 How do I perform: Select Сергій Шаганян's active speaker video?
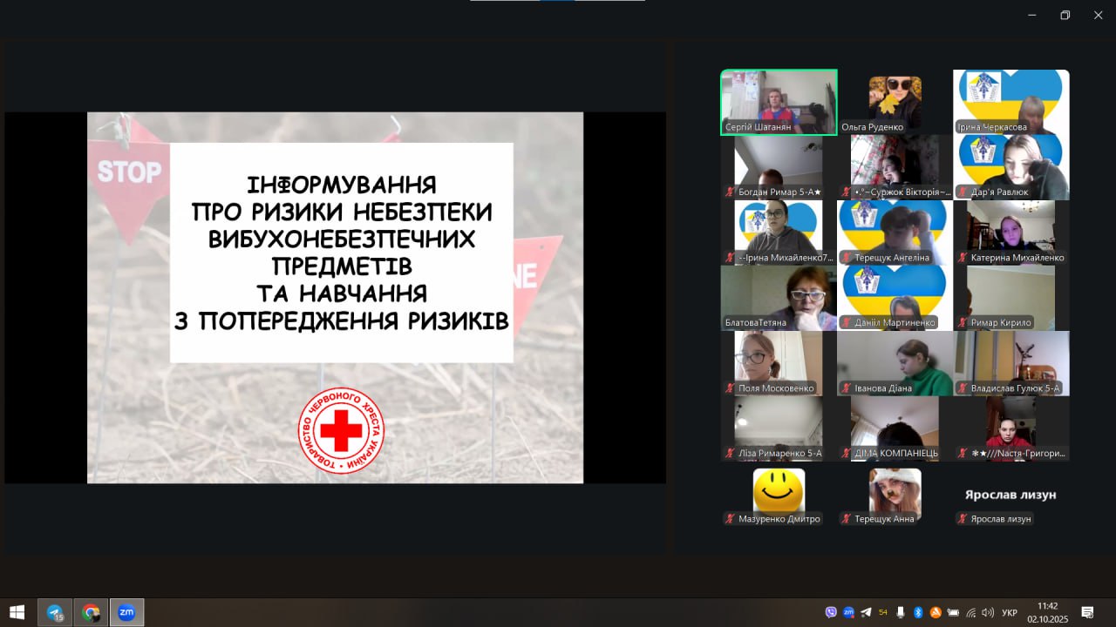pos(779,102)
